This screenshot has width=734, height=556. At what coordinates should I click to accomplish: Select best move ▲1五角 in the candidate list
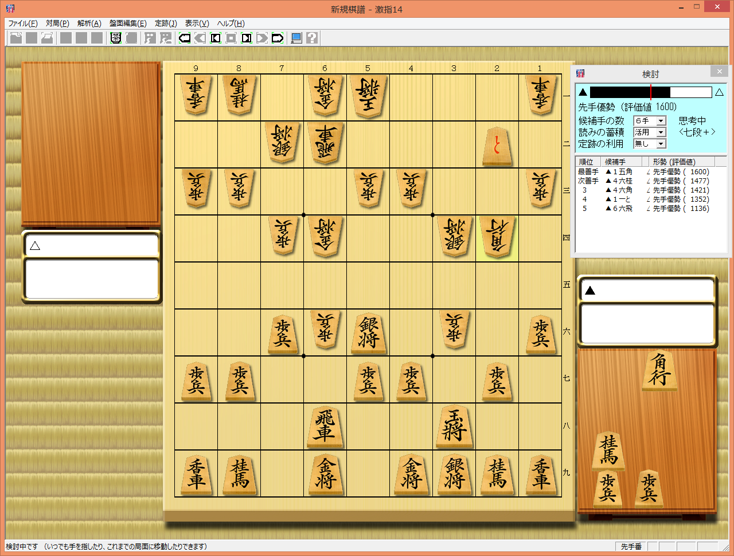coord(619,172)
